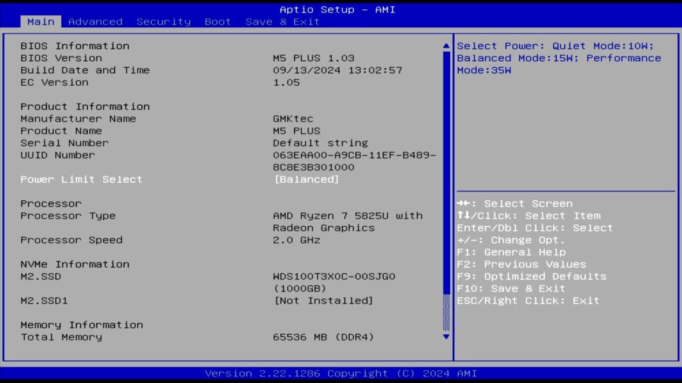Switch to the Boot tab
Viewport: 682px width, 383px height.
point(218,22)
